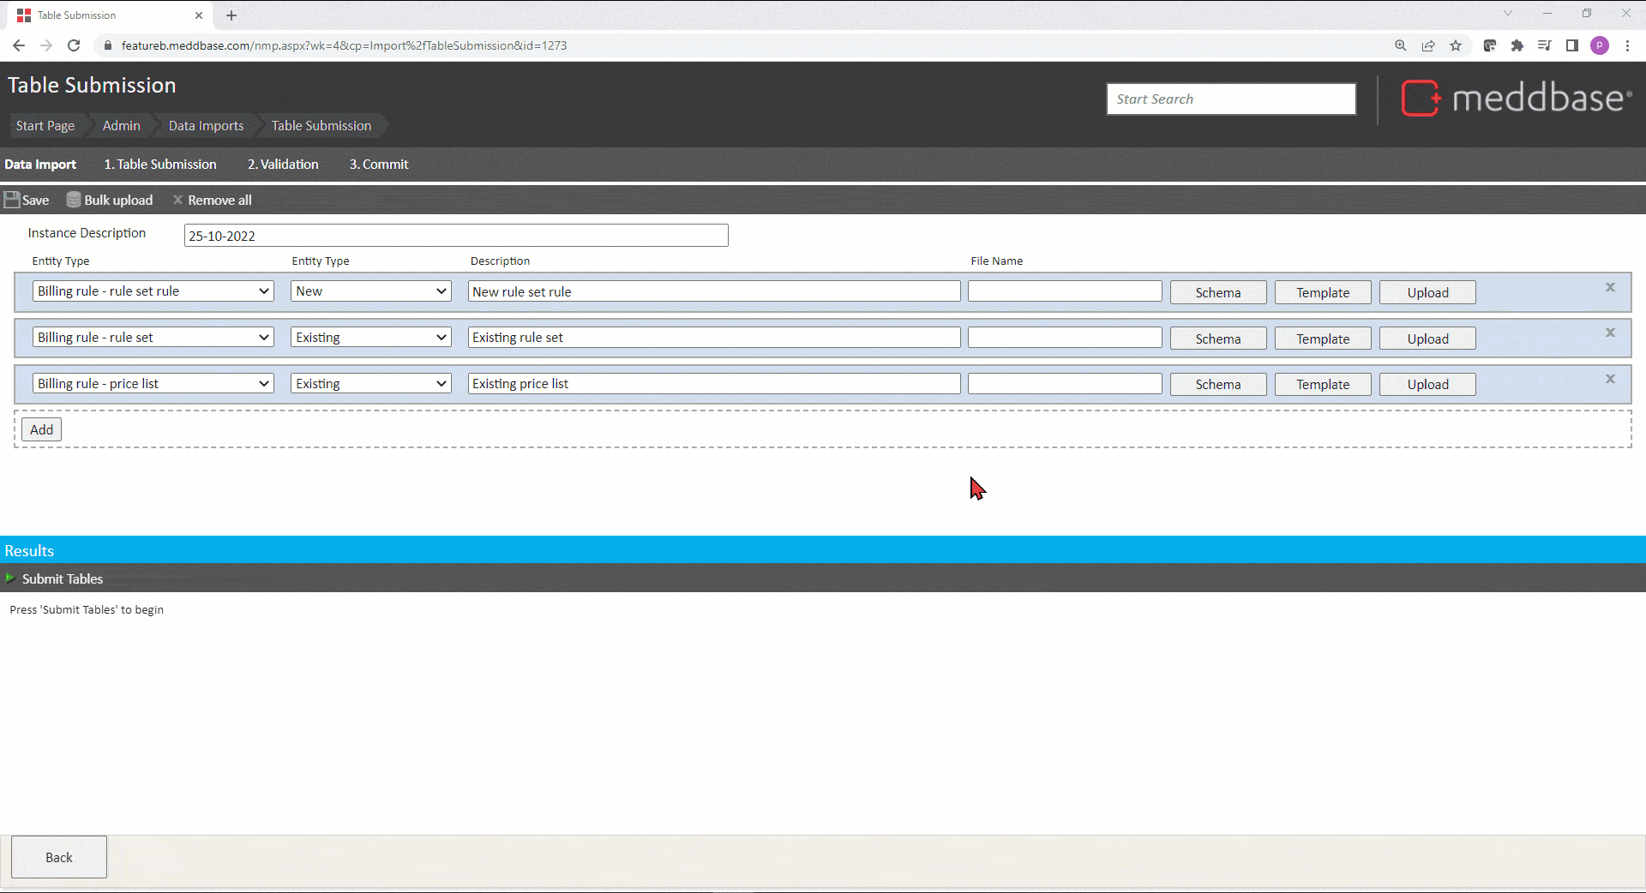This screenshot has height=893, width=1646.
Task: Click the Save disk icon
Action: pos(12,201)
